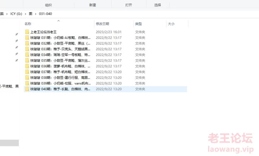This screenshot has height=156, width=259.
Task: Sort by 类型 column header
Action: (x=139, y=24)
